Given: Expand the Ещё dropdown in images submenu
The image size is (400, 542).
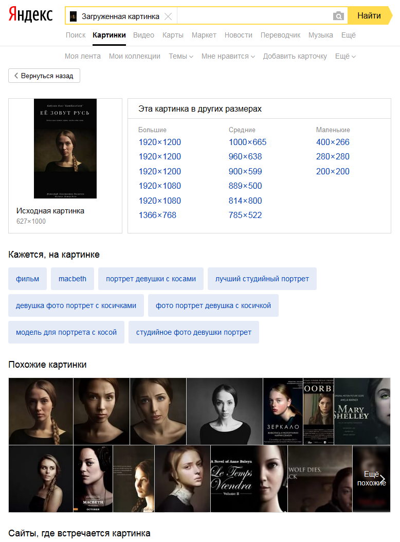Looking at the screenshot, I should (345, 56).
